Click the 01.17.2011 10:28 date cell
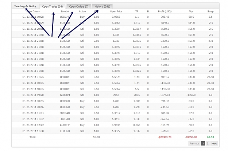This screenshot has width=228, height=151. click(33, 17)
